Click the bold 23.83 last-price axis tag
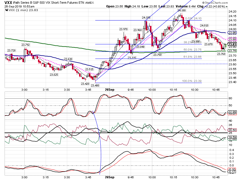Image resolution: width=241 pixels, height=180 pixels. 232,45
